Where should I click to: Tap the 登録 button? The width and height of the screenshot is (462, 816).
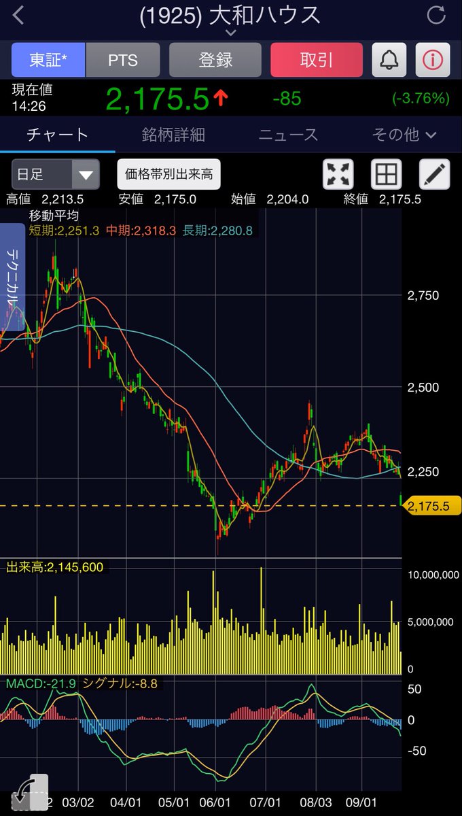tap(216, 60)
